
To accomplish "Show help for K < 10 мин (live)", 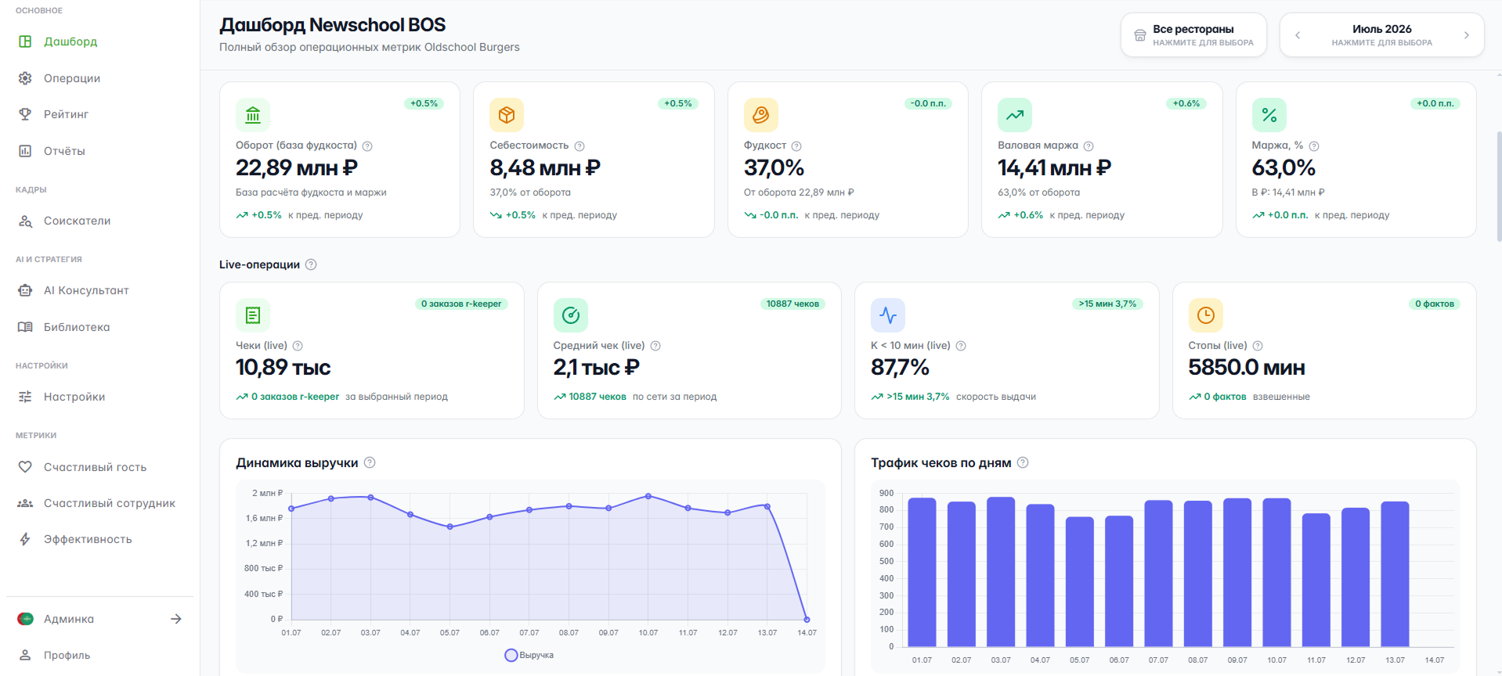I will pos(961,346).
